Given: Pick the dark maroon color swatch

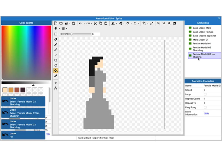Looking at the screenshot, I should click(x=23, y=90).
